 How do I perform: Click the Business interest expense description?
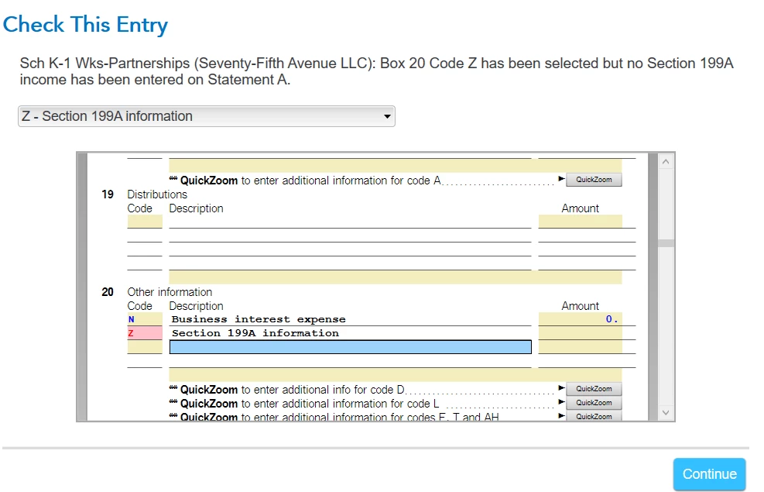(259, 319)
